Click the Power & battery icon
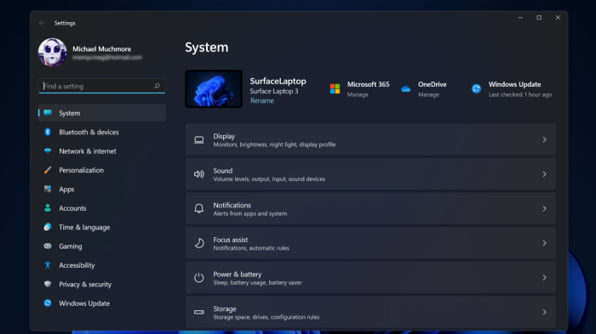This screenshot has height=334, width=596. pos(198,278)
